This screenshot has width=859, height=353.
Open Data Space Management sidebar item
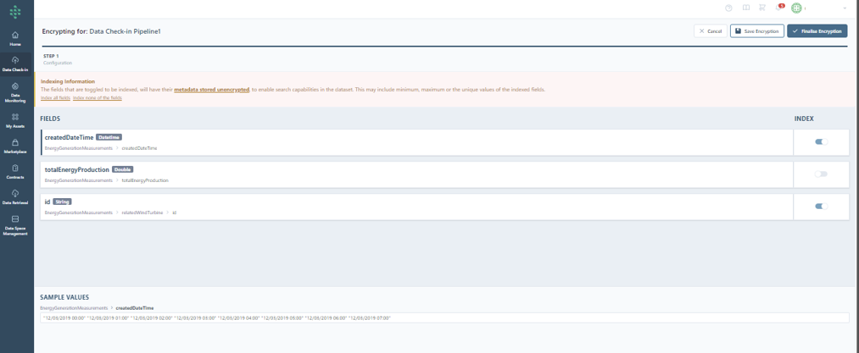click(x=16, y=224)
